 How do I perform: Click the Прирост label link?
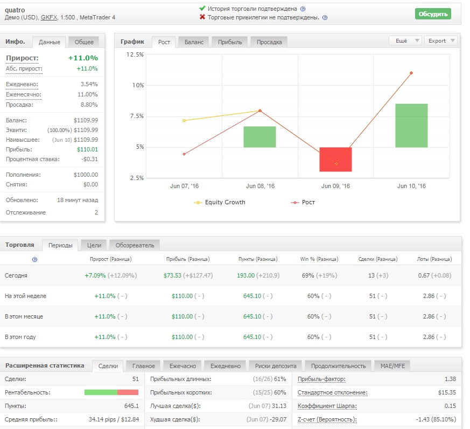point(22,58)
